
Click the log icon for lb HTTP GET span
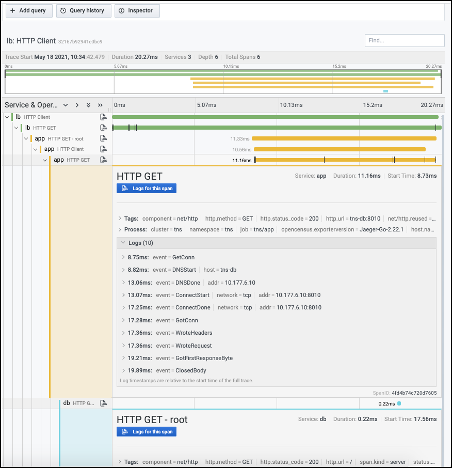pyautogui.click(x=104, y=128)
